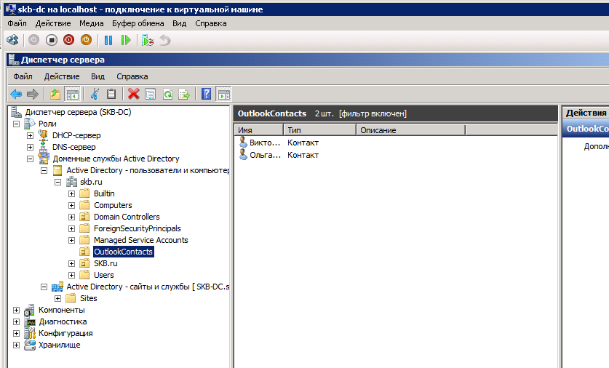609x368 pixels.
Task: Open Server Manager's Справка menu
Action: [132, 76]
